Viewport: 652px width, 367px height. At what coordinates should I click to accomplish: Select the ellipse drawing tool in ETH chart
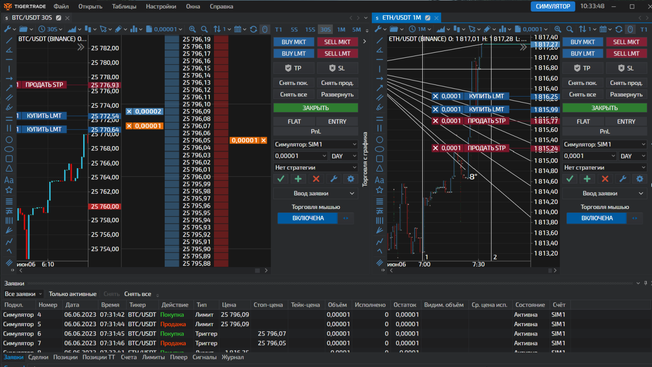[x=379, y=149]
